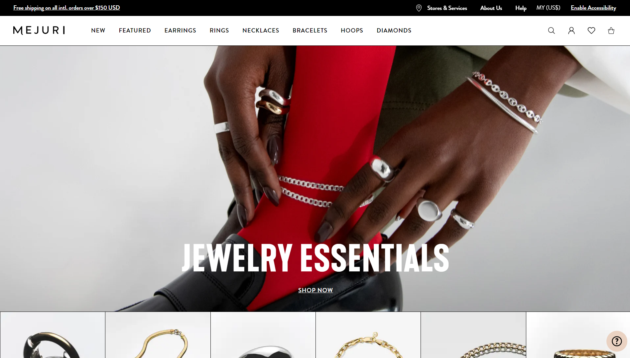
Task: Click the location pin icon
Action: [x=419, y=8]
